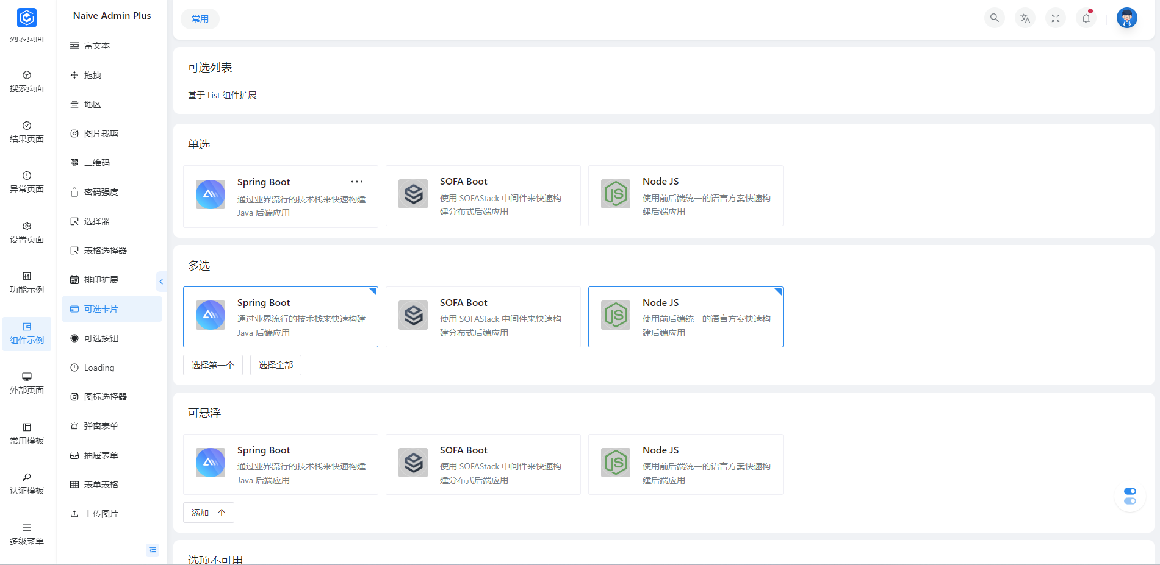Open 多级菜单 in the main sidebar

click(x=27, y=535)
